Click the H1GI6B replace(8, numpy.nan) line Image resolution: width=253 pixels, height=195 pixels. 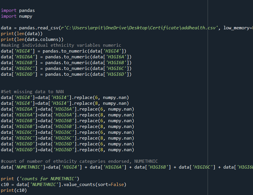coord(67,127)
